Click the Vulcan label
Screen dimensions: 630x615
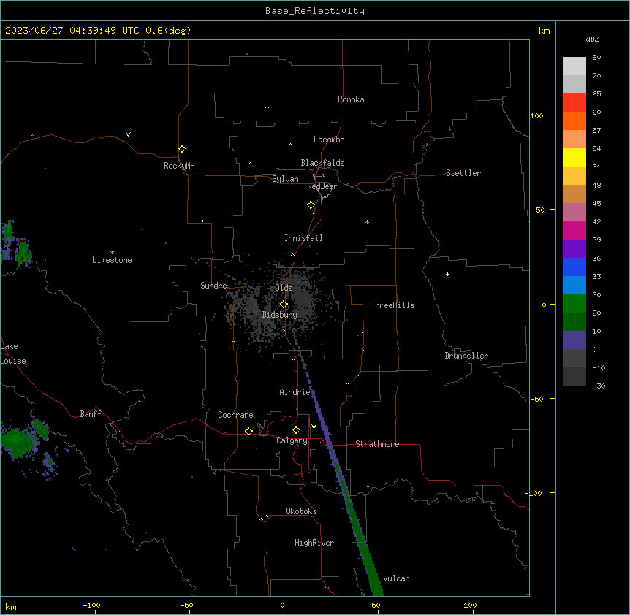[x=396, y=578]
